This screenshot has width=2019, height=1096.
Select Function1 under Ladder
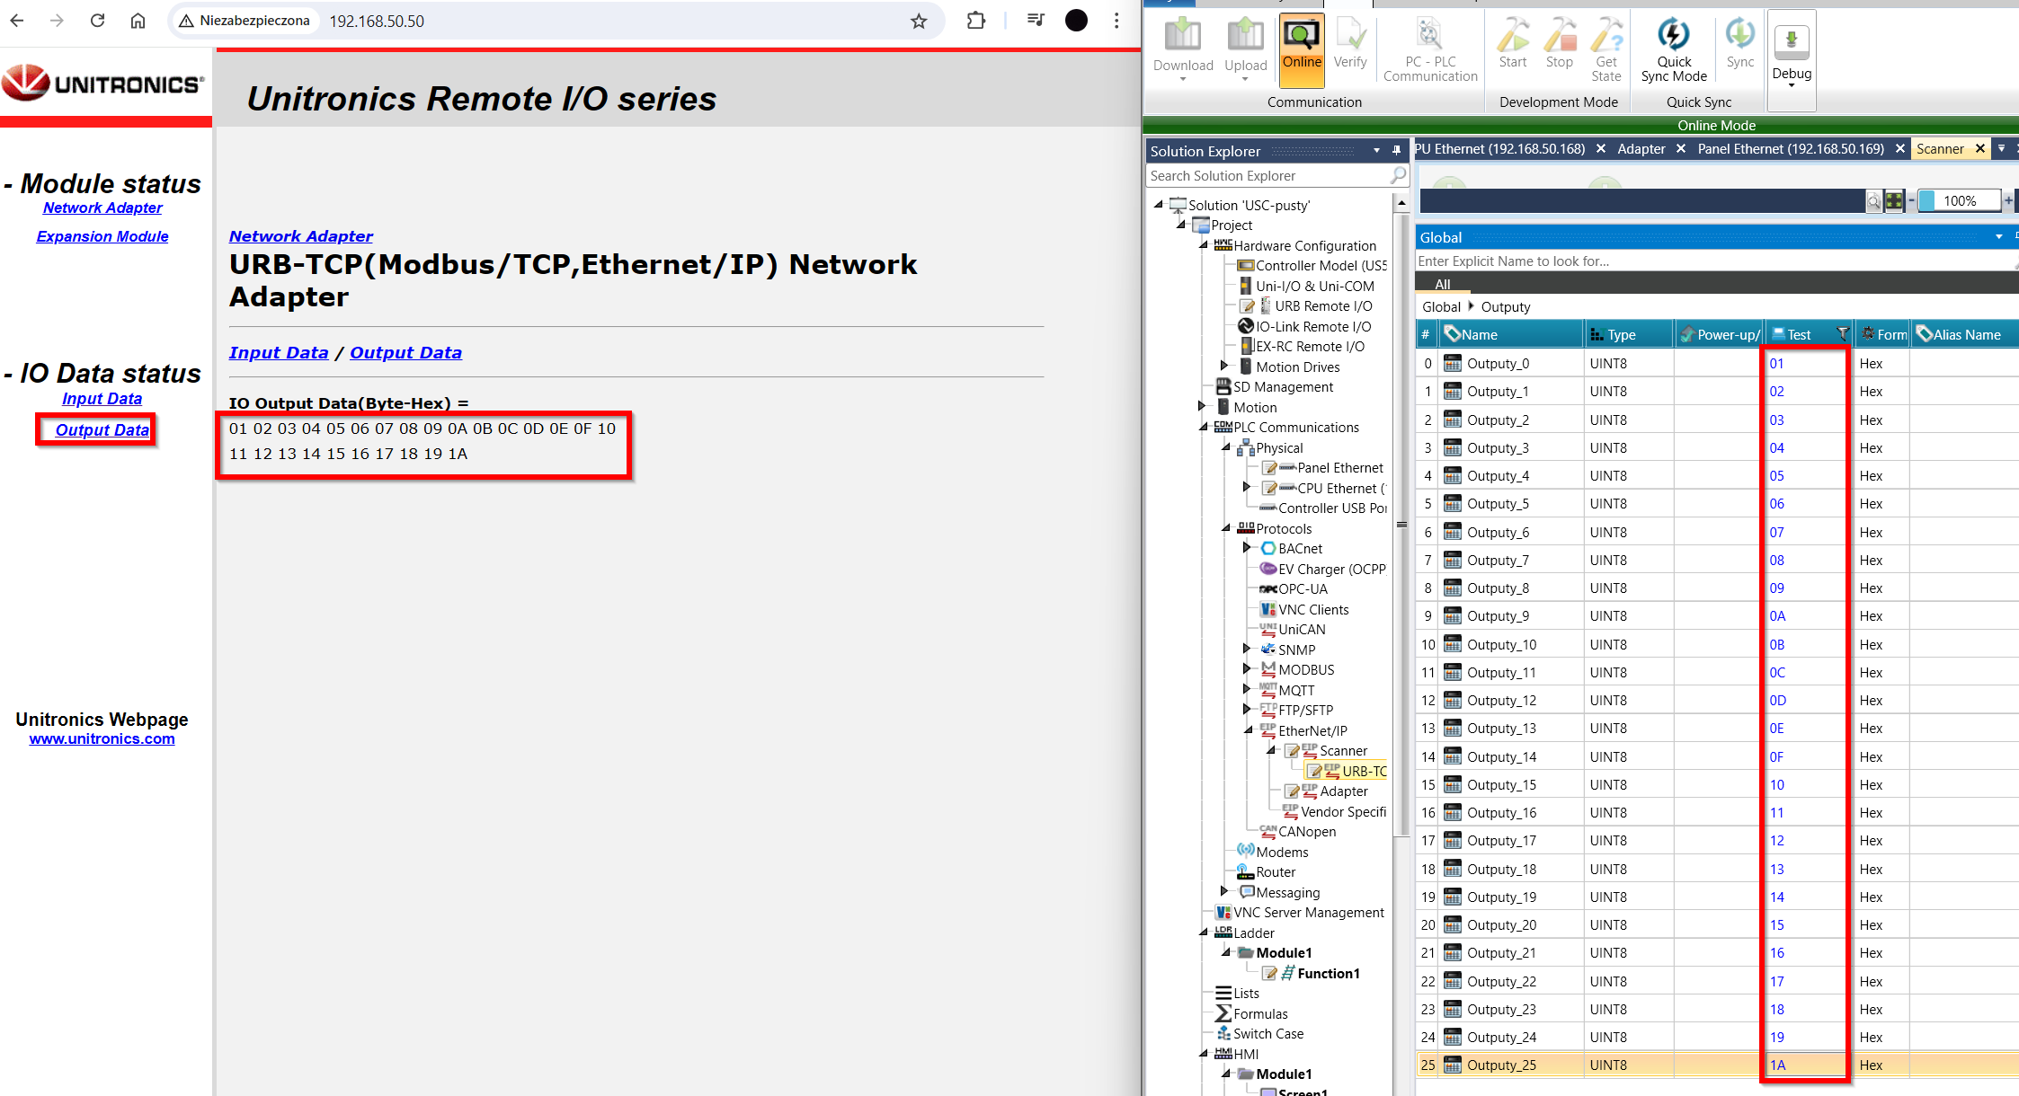[x=1328, y=974]
